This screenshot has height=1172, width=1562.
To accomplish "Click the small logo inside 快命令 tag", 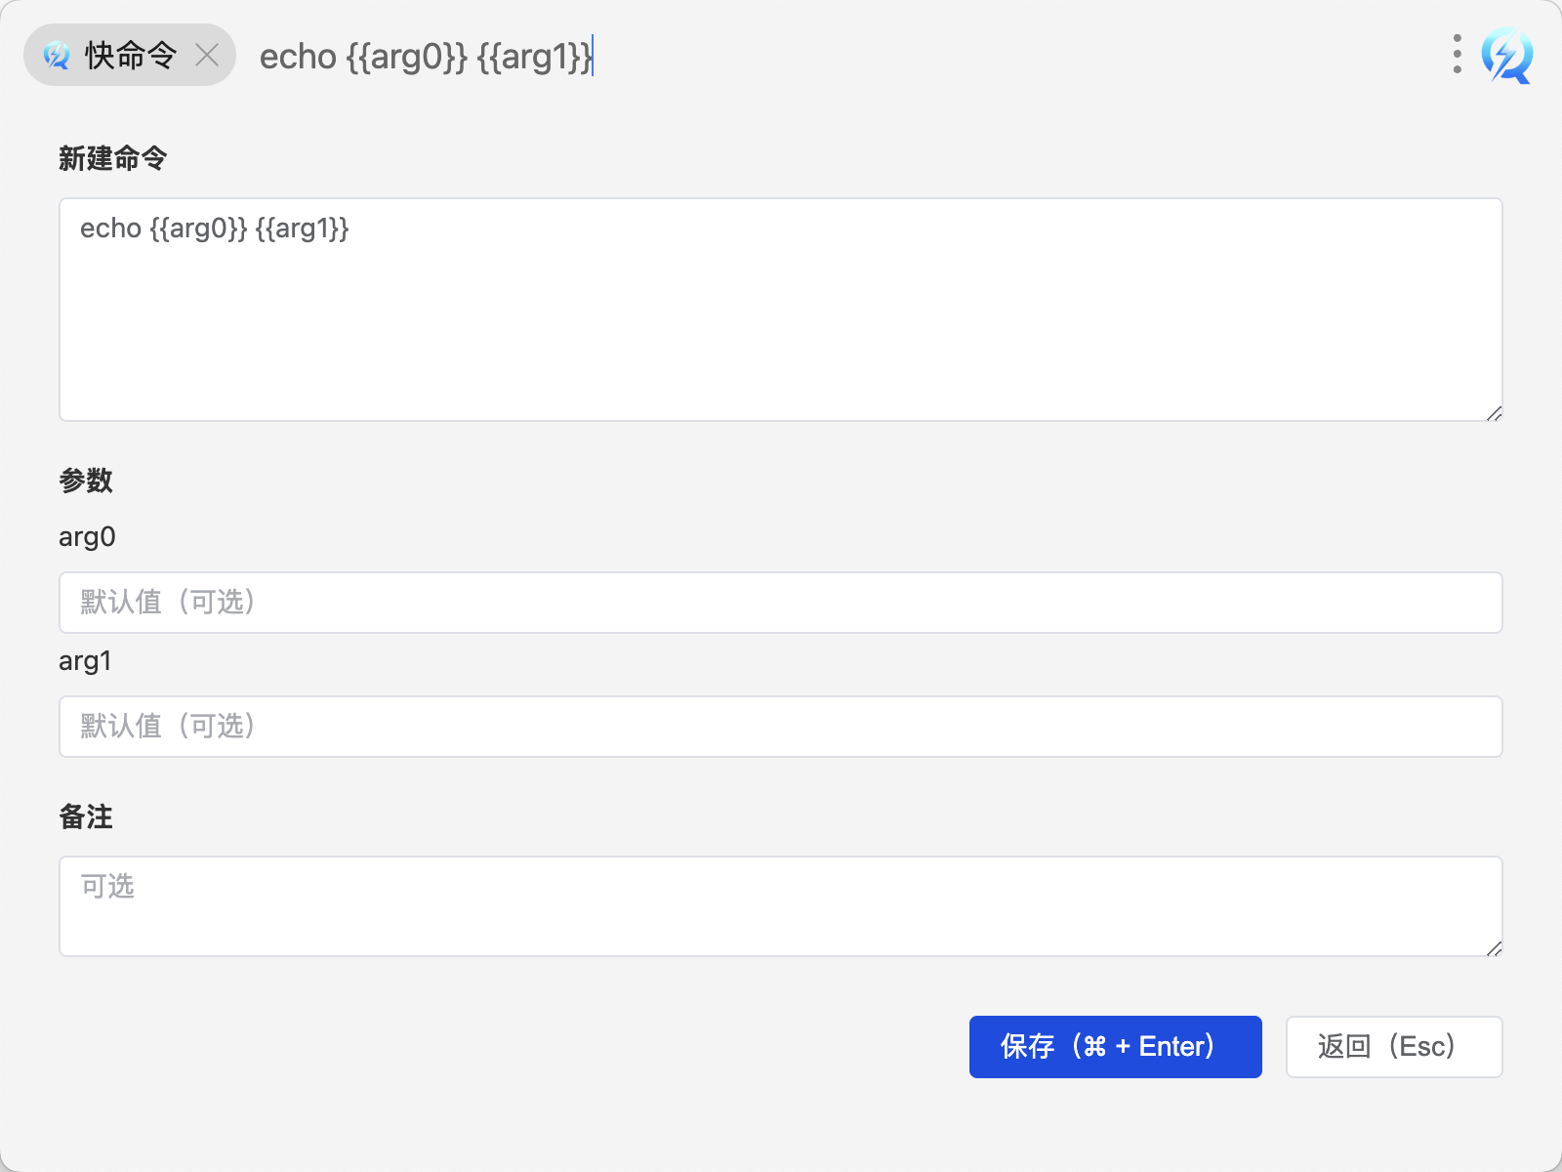I will 57,56.
